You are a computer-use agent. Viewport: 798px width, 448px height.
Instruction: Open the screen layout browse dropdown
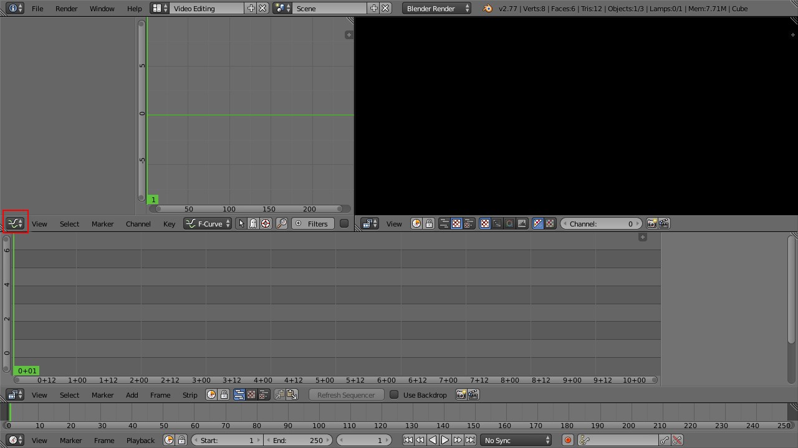160,9
